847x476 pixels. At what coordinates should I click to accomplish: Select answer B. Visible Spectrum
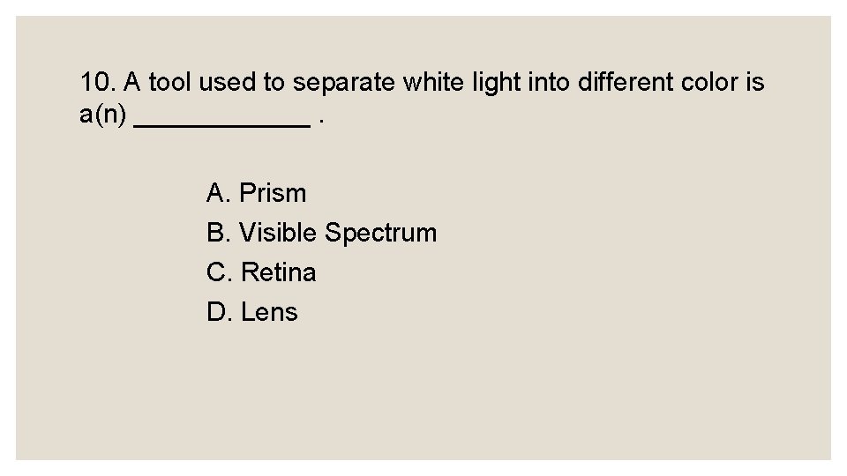[x=321, y=233]
